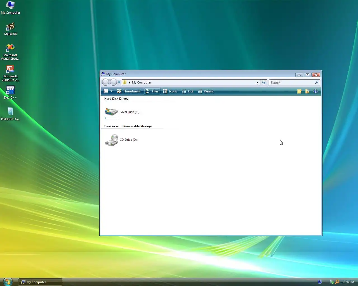The width and height of the screenshot is (358, 286).
Task: Click the search magnifier tray icon
Action: 337,282
